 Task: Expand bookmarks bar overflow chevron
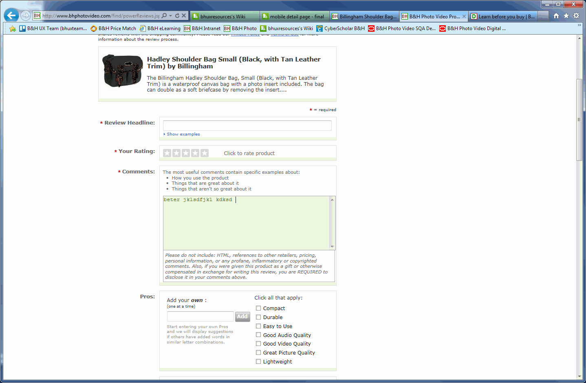tap(579, 25)
